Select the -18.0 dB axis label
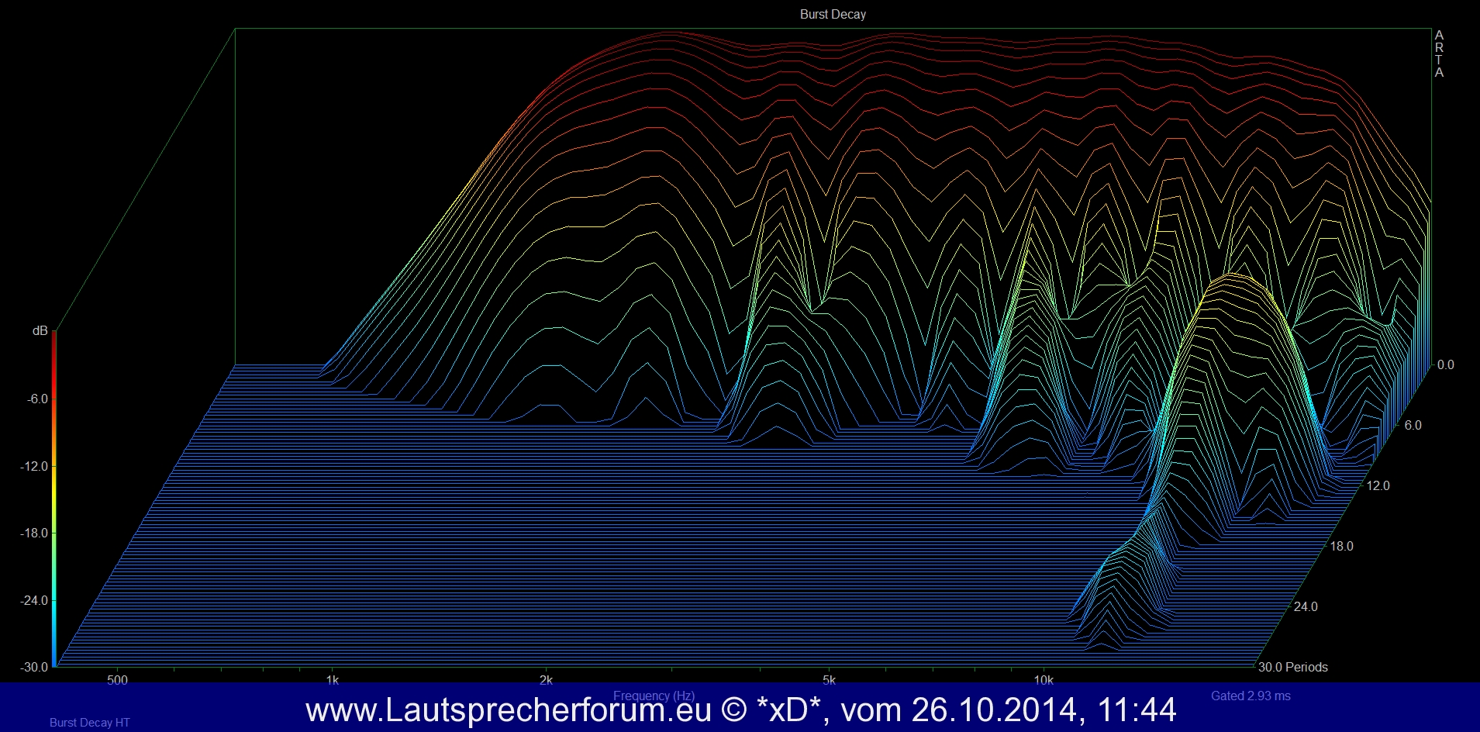This screenshot has height=732, width=1480. [x=34, y=533]
